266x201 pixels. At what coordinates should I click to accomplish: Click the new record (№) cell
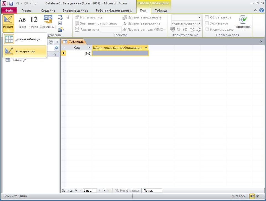point(79,53)
